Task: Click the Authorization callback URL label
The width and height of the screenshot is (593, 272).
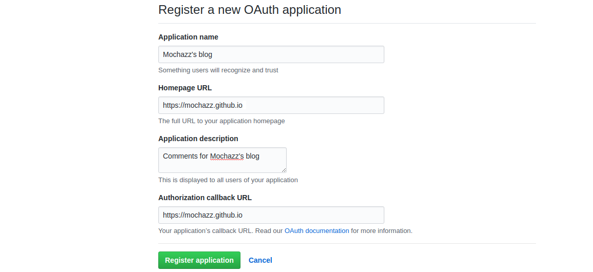Action: tap(205, 198)
